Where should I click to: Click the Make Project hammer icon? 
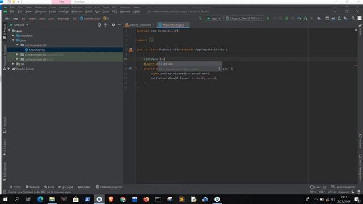pos(200,18)
